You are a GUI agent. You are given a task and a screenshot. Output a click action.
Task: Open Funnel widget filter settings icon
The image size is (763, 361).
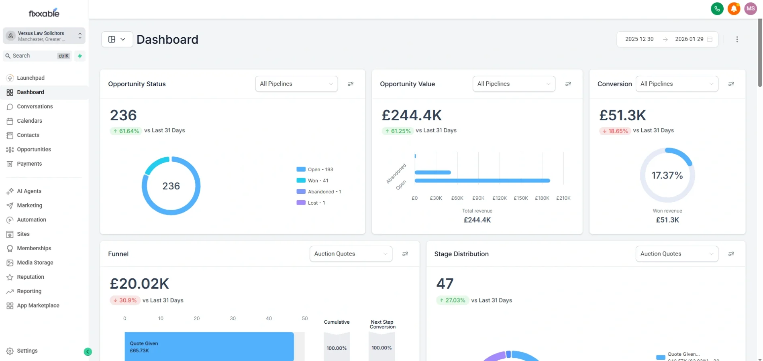point(405,254)
